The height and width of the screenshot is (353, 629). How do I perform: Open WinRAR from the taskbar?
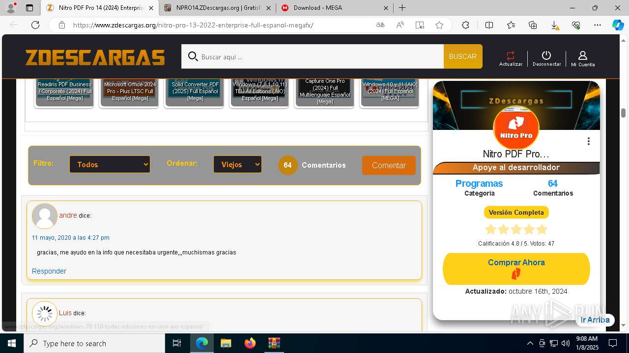pos(274,343)
